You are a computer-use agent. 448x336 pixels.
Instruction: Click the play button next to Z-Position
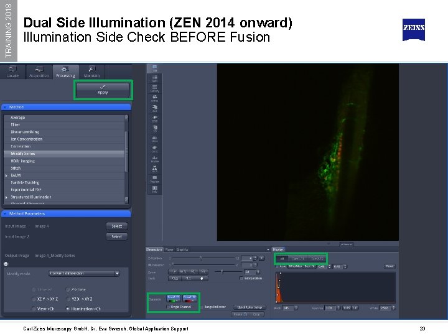[x=261, y=258]
